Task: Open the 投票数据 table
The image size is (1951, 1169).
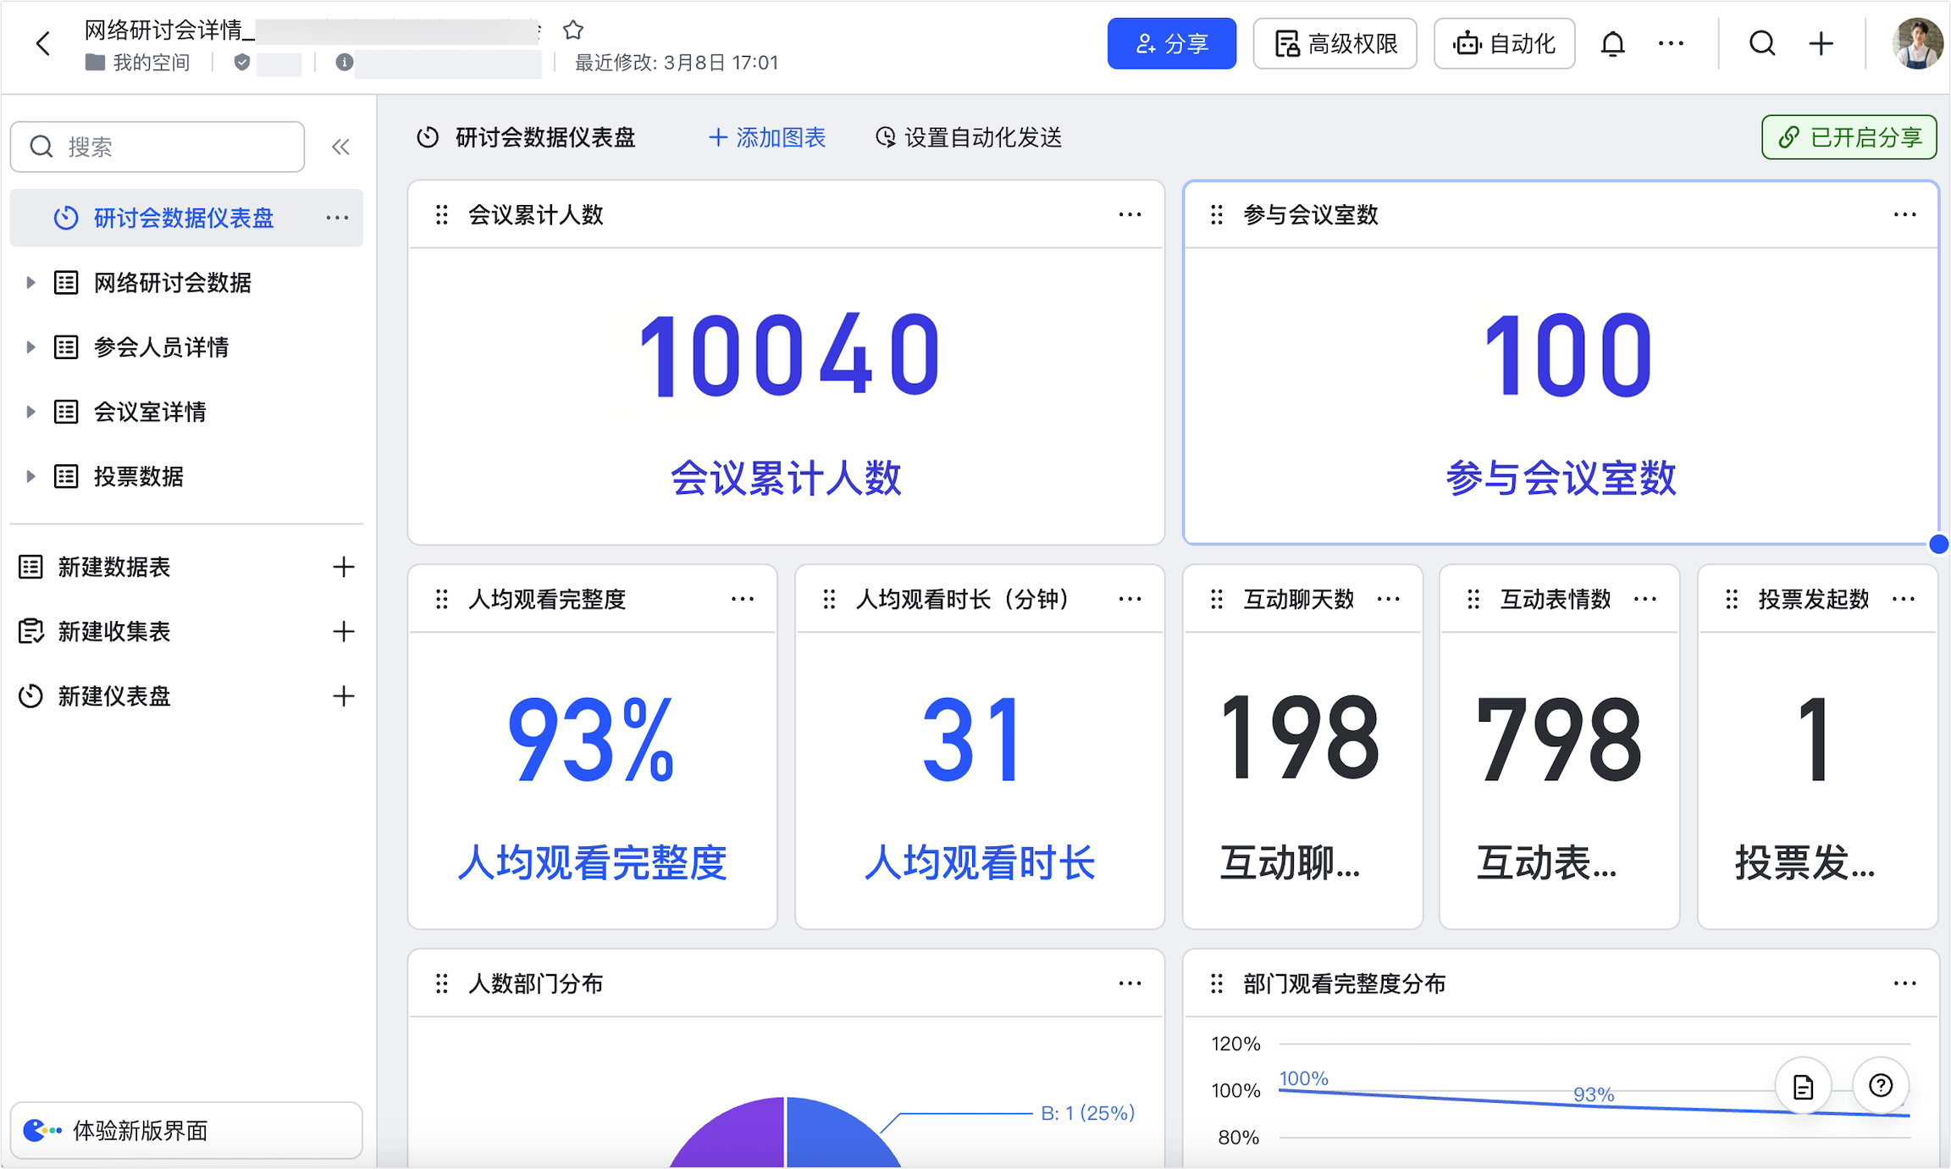Action: tap(139, 476)
